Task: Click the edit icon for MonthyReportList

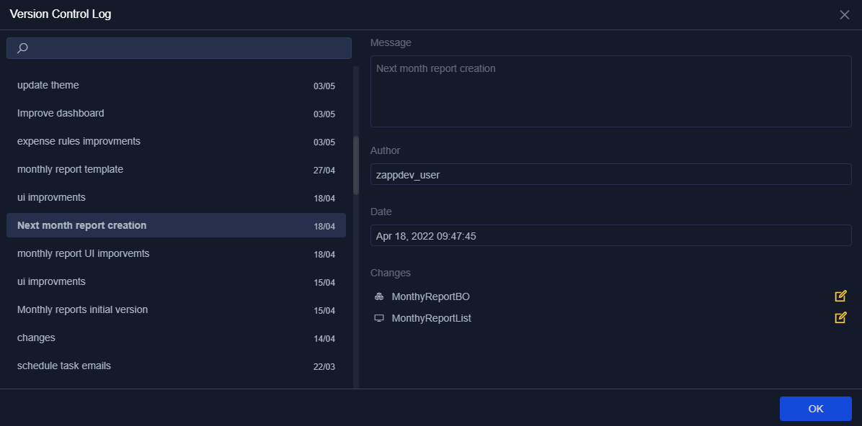Action: pos(840,317)
